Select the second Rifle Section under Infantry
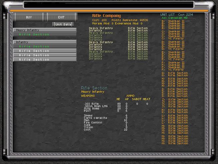The width and height of the screenshot is (218, 164). point(45,51)
